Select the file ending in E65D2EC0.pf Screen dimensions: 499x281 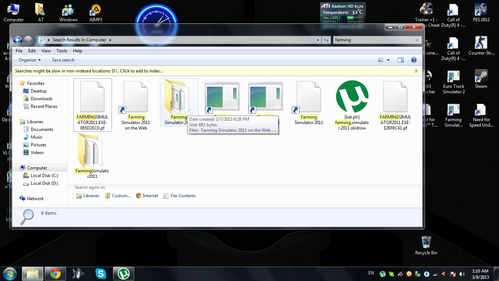point(92,105)
